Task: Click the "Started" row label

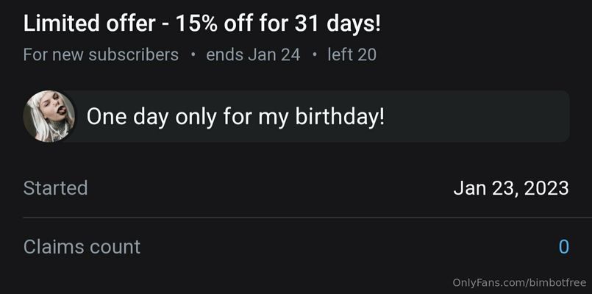Action: [x=55, y=188]
